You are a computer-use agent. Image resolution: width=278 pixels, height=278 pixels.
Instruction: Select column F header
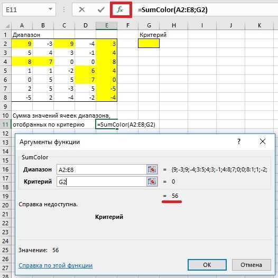(x=128, y=25)
